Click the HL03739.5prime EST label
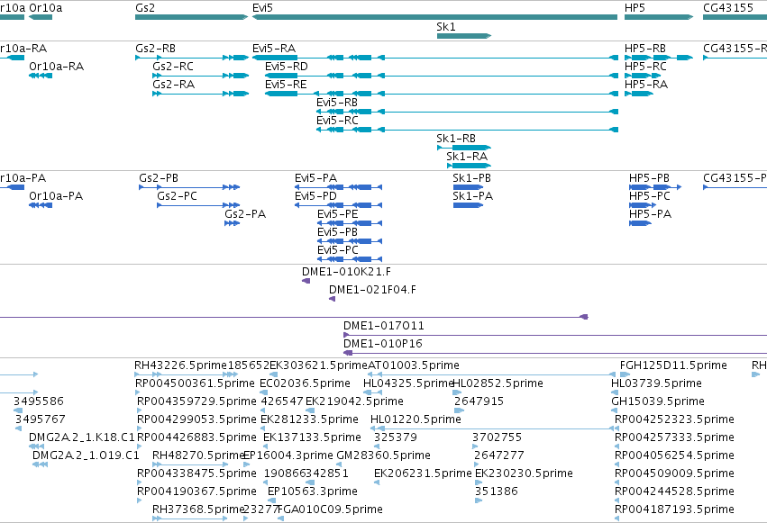The height and width of the screenshot is (523, 767). [x=656, y=383]
